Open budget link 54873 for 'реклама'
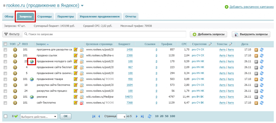The height and width of the screenshot is (123, 276). (129, 97)
